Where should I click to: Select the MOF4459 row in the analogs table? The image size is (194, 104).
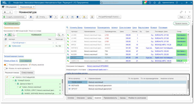tap(127, 86)
